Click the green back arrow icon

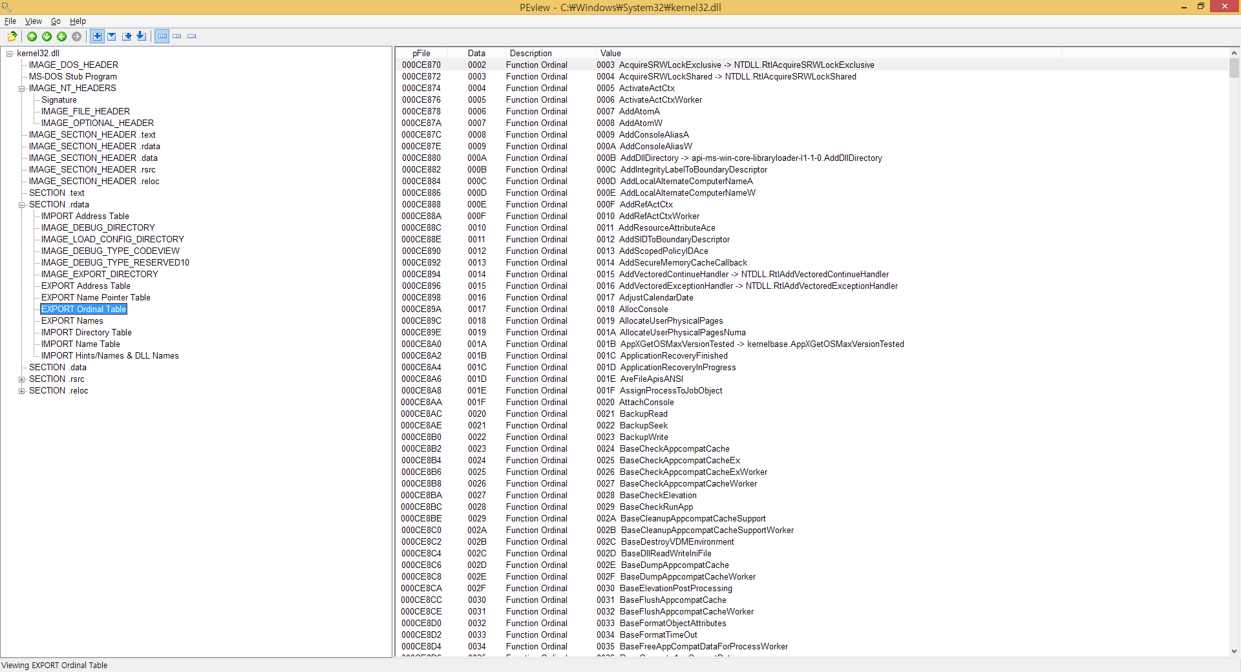[x=62, y=36]
